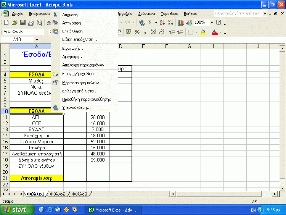Viewport: 286px width, 215px height.
Task: Choose Υπερ-σύνδεση context menu entry
Action: [x=84, y=108]
